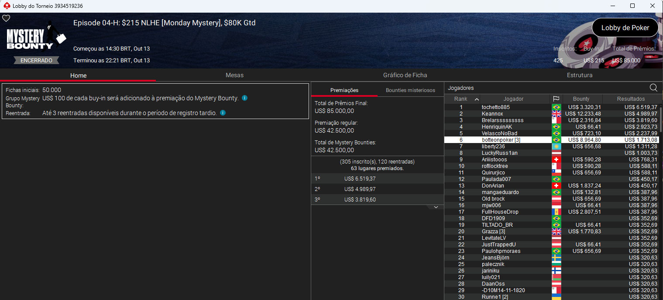The image size is (663, 300).
Task: Open the Gráfico de Ficha tab
Action: 405,75
